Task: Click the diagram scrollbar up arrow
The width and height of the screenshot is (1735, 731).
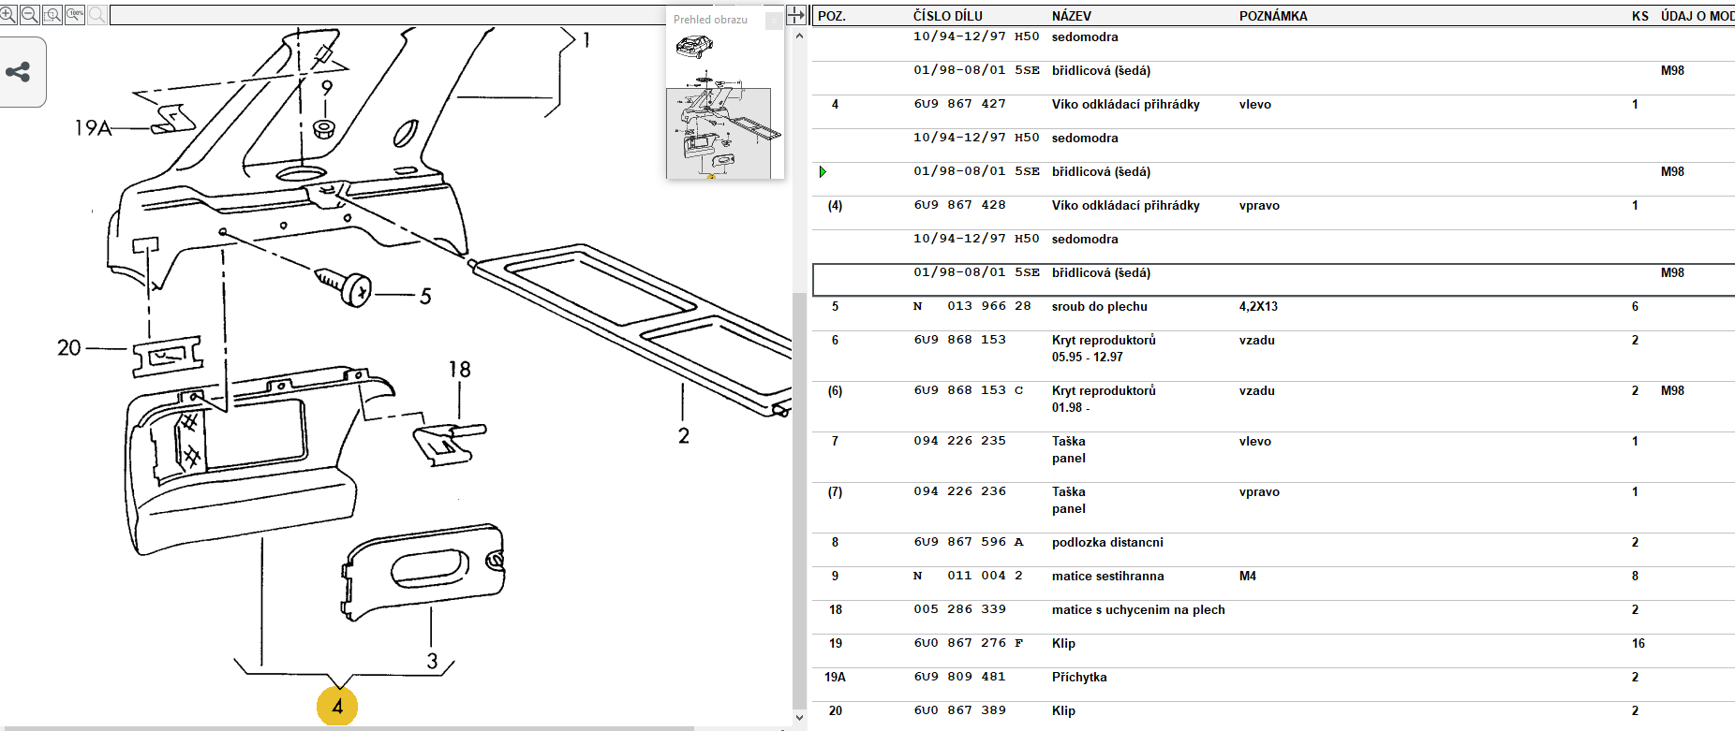Action: [799, 36]
